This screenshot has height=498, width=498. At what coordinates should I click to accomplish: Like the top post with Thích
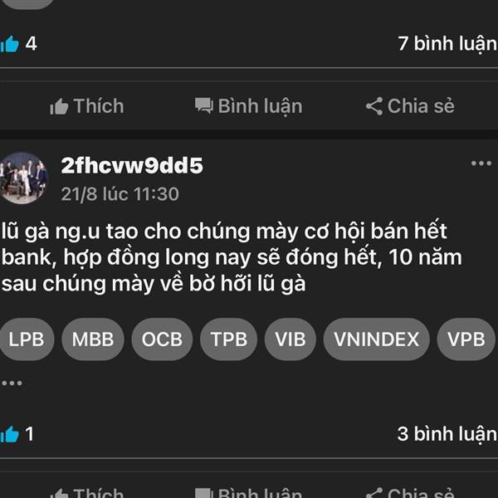pos(86,106)
